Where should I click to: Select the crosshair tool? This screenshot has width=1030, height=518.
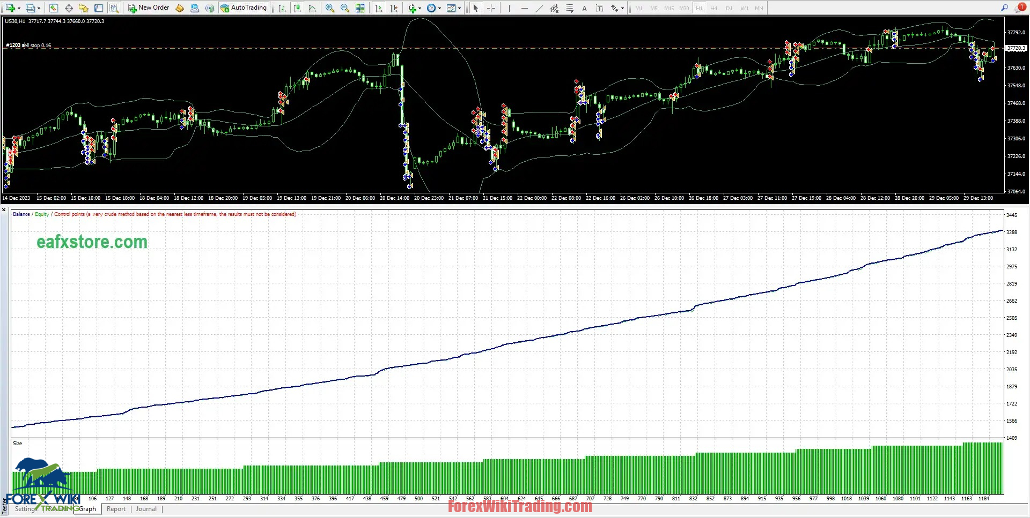[491, 8]
